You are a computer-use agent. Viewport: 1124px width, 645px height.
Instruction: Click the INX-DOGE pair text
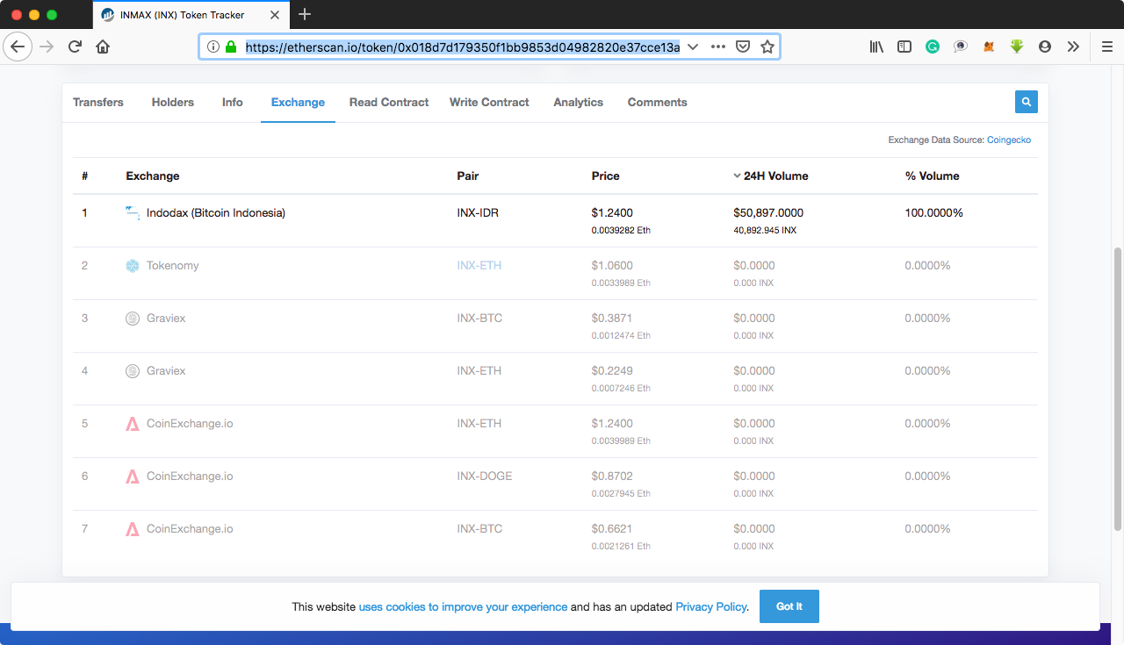coord(485,476)
